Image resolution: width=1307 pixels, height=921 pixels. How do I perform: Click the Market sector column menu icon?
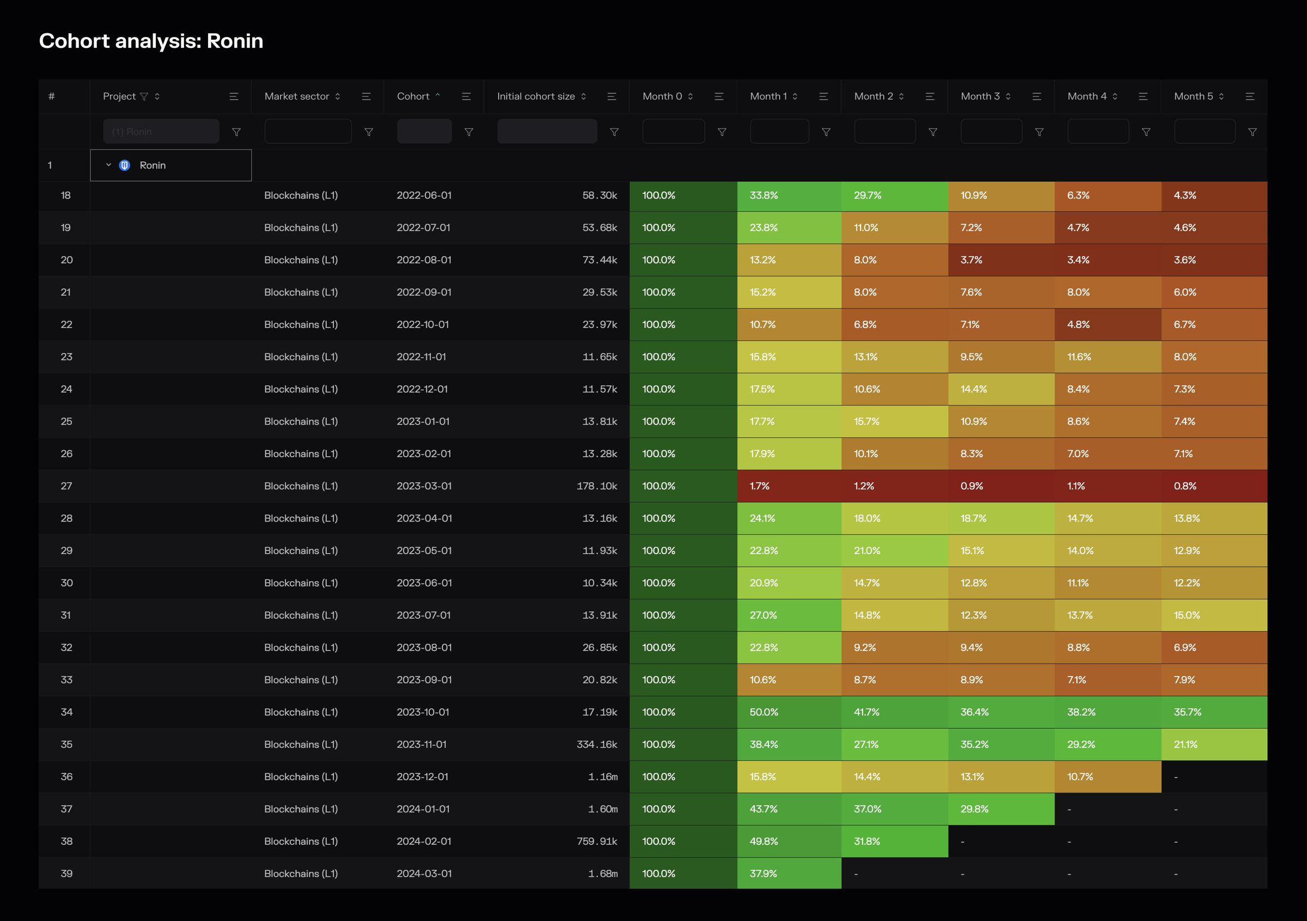[x=366, y=97]
